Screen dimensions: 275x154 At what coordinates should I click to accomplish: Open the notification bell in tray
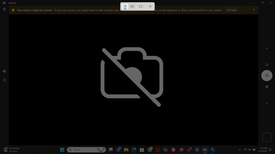tap(270, 150)
